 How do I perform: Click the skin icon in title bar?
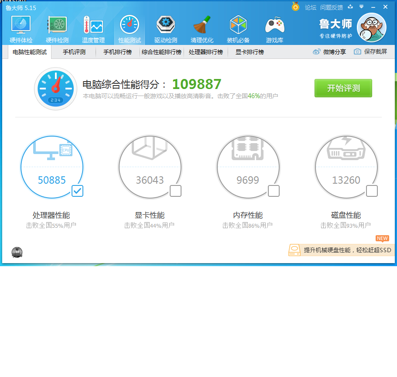(x=350, y=7)
